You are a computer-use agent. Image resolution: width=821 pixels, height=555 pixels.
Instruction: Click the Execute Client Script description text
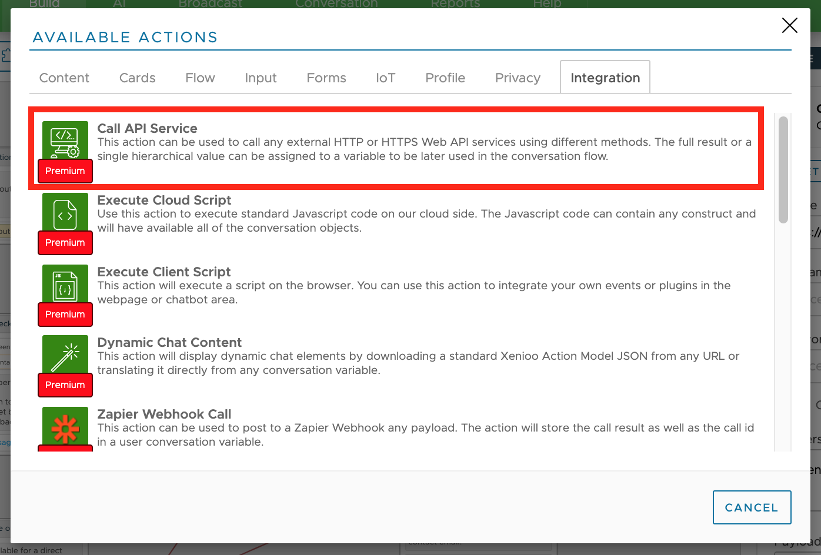point(414,293)
